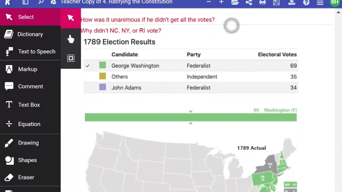
Task: Open the hamburger menu in the header
Action: pos(320,2)
